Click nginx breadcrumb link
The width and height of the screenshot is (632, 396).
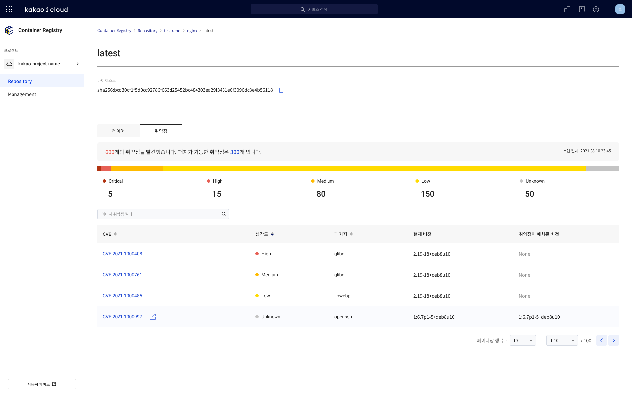click(192, 31)
